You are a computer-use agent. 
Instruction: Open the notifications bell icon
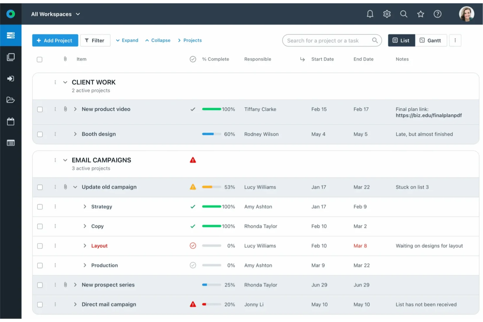370,14
